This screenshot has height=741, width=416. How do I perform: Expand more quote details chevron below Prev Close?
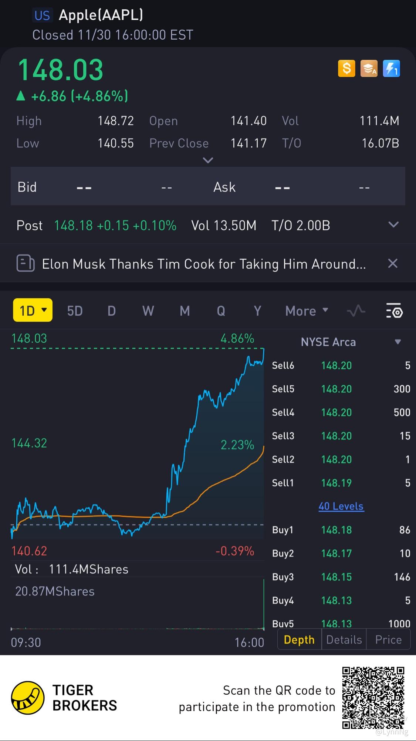(x=208, y=160)
